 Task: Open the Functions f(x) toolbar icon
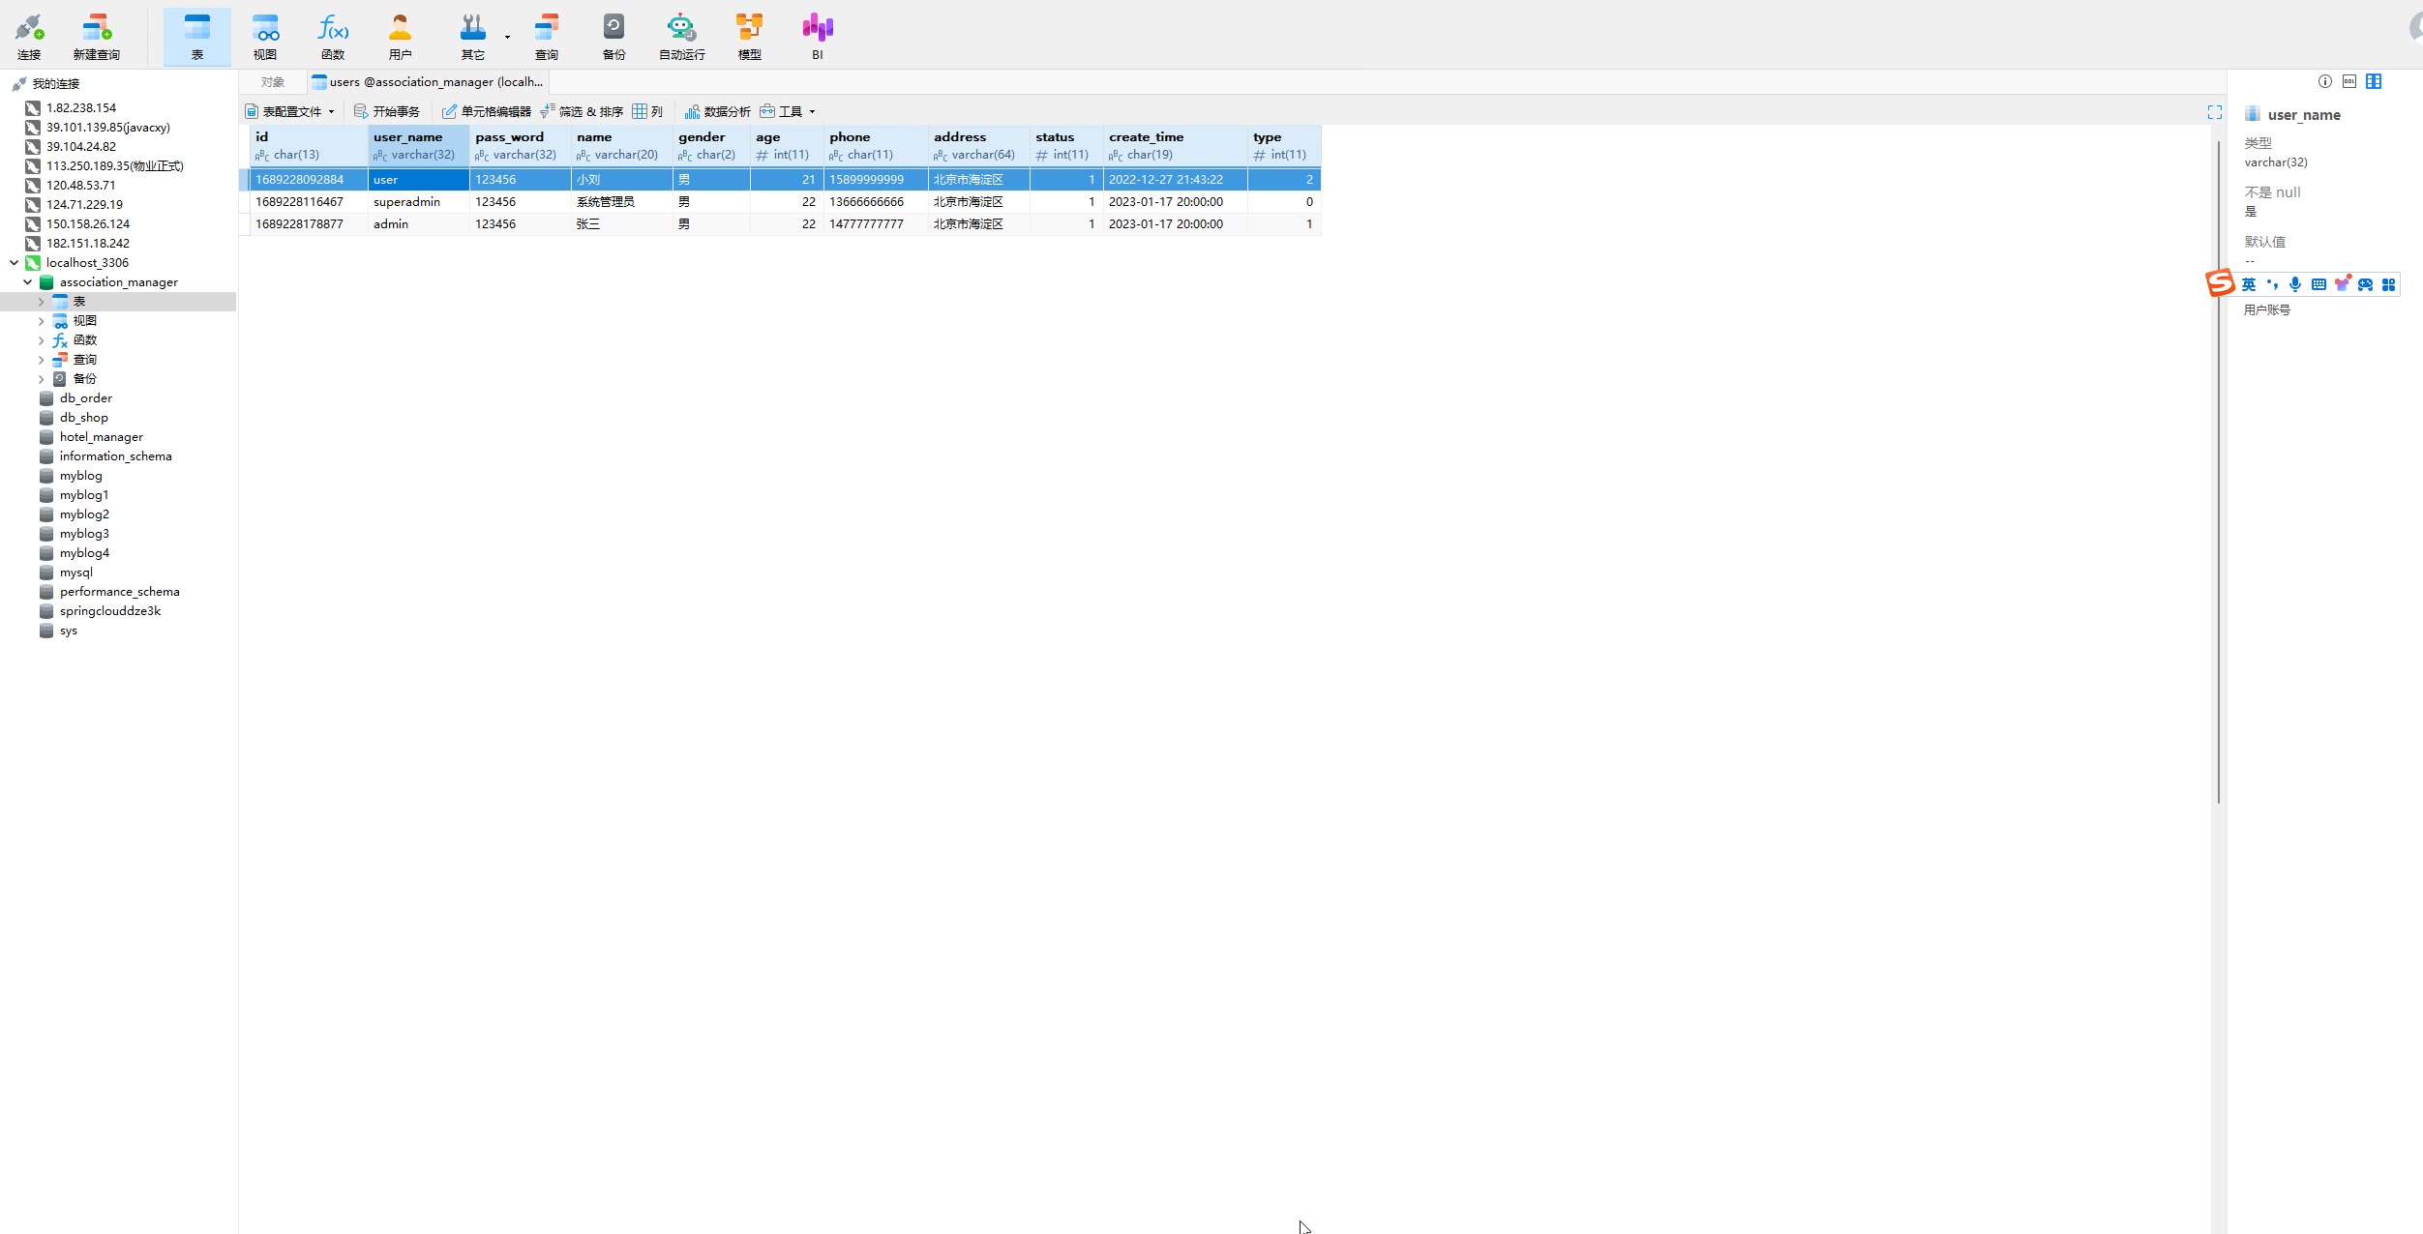coord(333,36)
